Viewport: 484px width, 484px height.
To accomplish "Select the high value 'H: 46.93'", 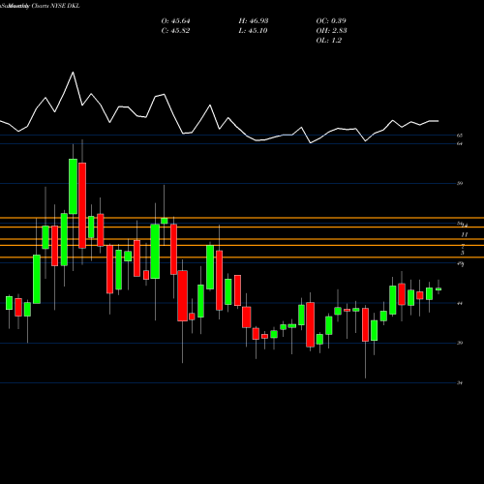I will 254,21.
